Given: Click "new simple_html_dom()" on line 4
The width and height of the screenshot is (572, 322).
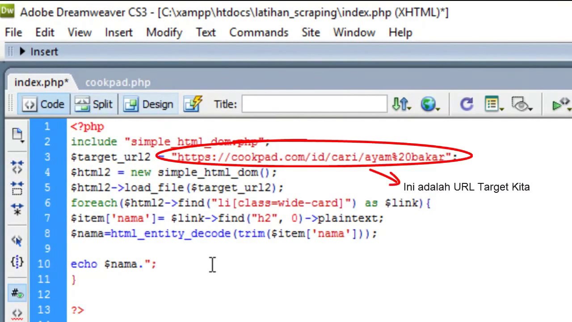Looking at the screenshot, I should tap(200, 173).
